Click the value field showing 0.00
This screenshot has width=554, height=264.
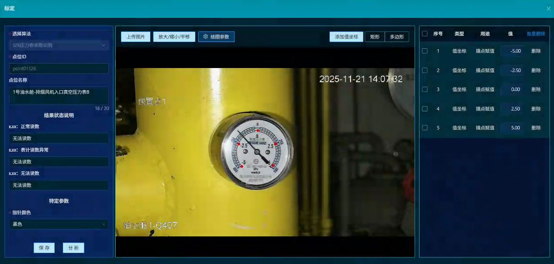click(512, 89)
